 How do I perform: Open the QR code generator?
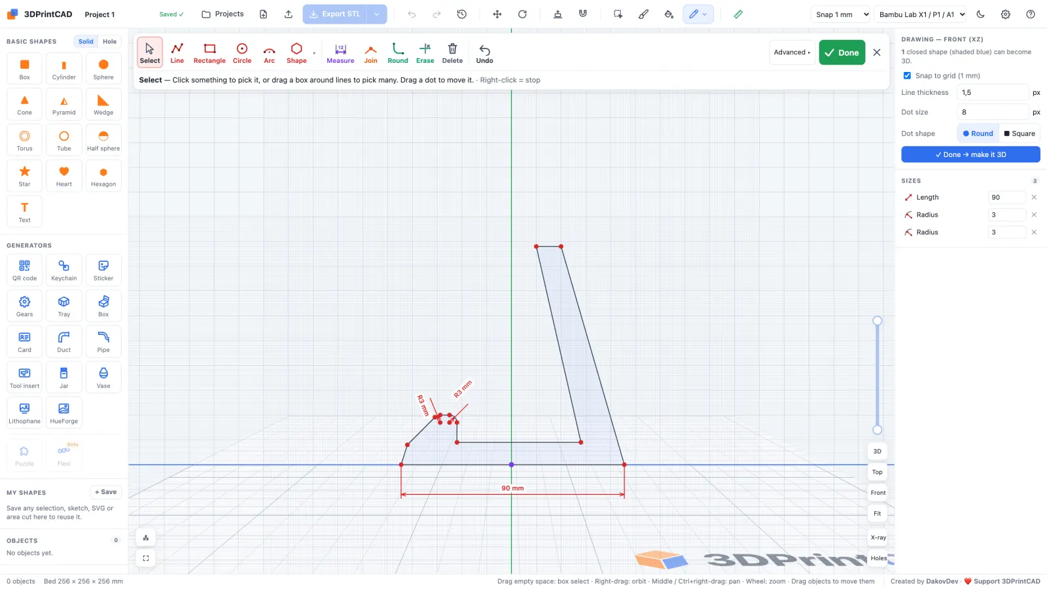24,270
